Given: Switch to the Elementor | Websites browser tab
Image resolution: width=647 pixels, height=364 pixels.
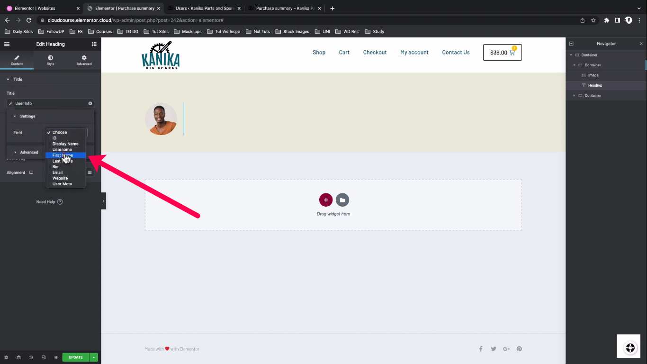Looking at the screenshot, I should 43,8.
